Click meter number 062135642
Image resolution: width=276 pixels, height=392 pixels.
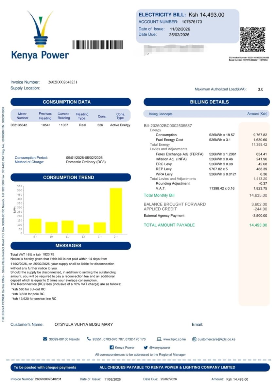coord(19,125)
